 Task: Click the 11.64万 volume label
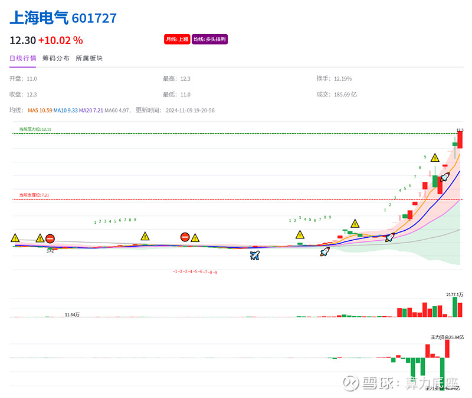tap(72, 314)
